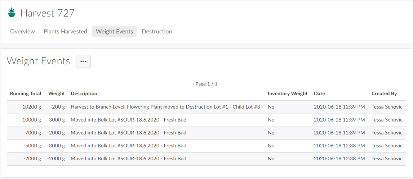Click the Description column header
Screen dimensions: 413x179
(x=84, y=93)
